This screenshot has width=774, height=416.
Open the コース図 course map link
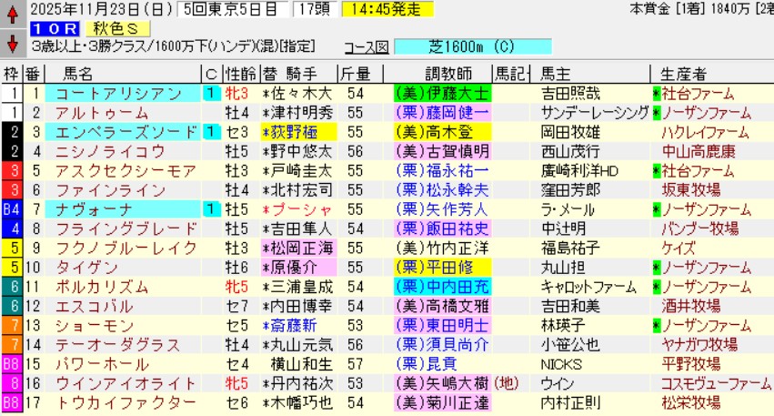[366, 47]
